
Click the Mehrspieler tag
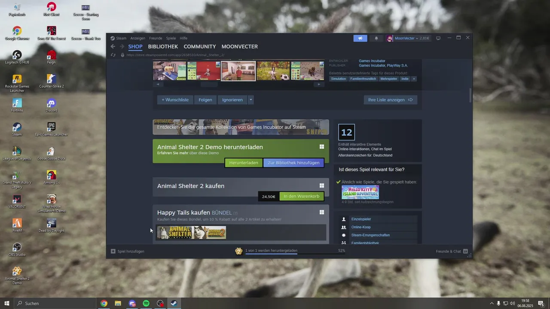(389, 79)
